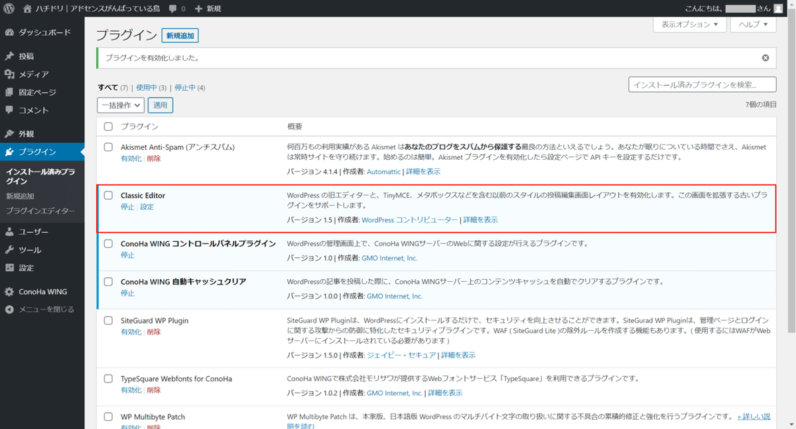This screenshot has height=429, width=796.
Task: Click the ConoHa WING gear icon
Action: tap(9, 292)
